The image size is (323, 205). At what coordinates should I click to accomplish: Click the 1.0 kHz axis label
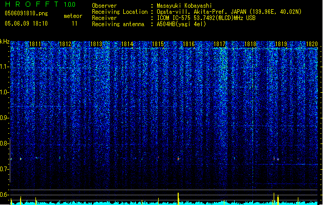[5, 92]
